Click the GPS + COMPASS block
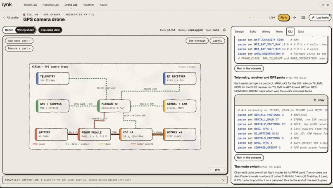 click(52, 106)
